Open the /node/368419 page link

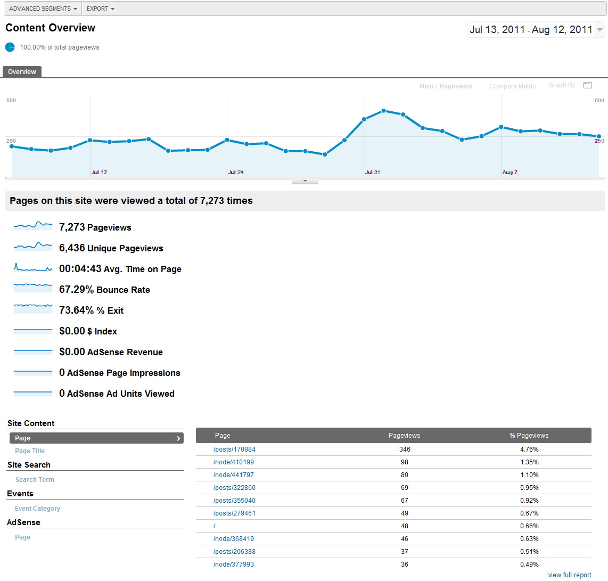point(233,539)
